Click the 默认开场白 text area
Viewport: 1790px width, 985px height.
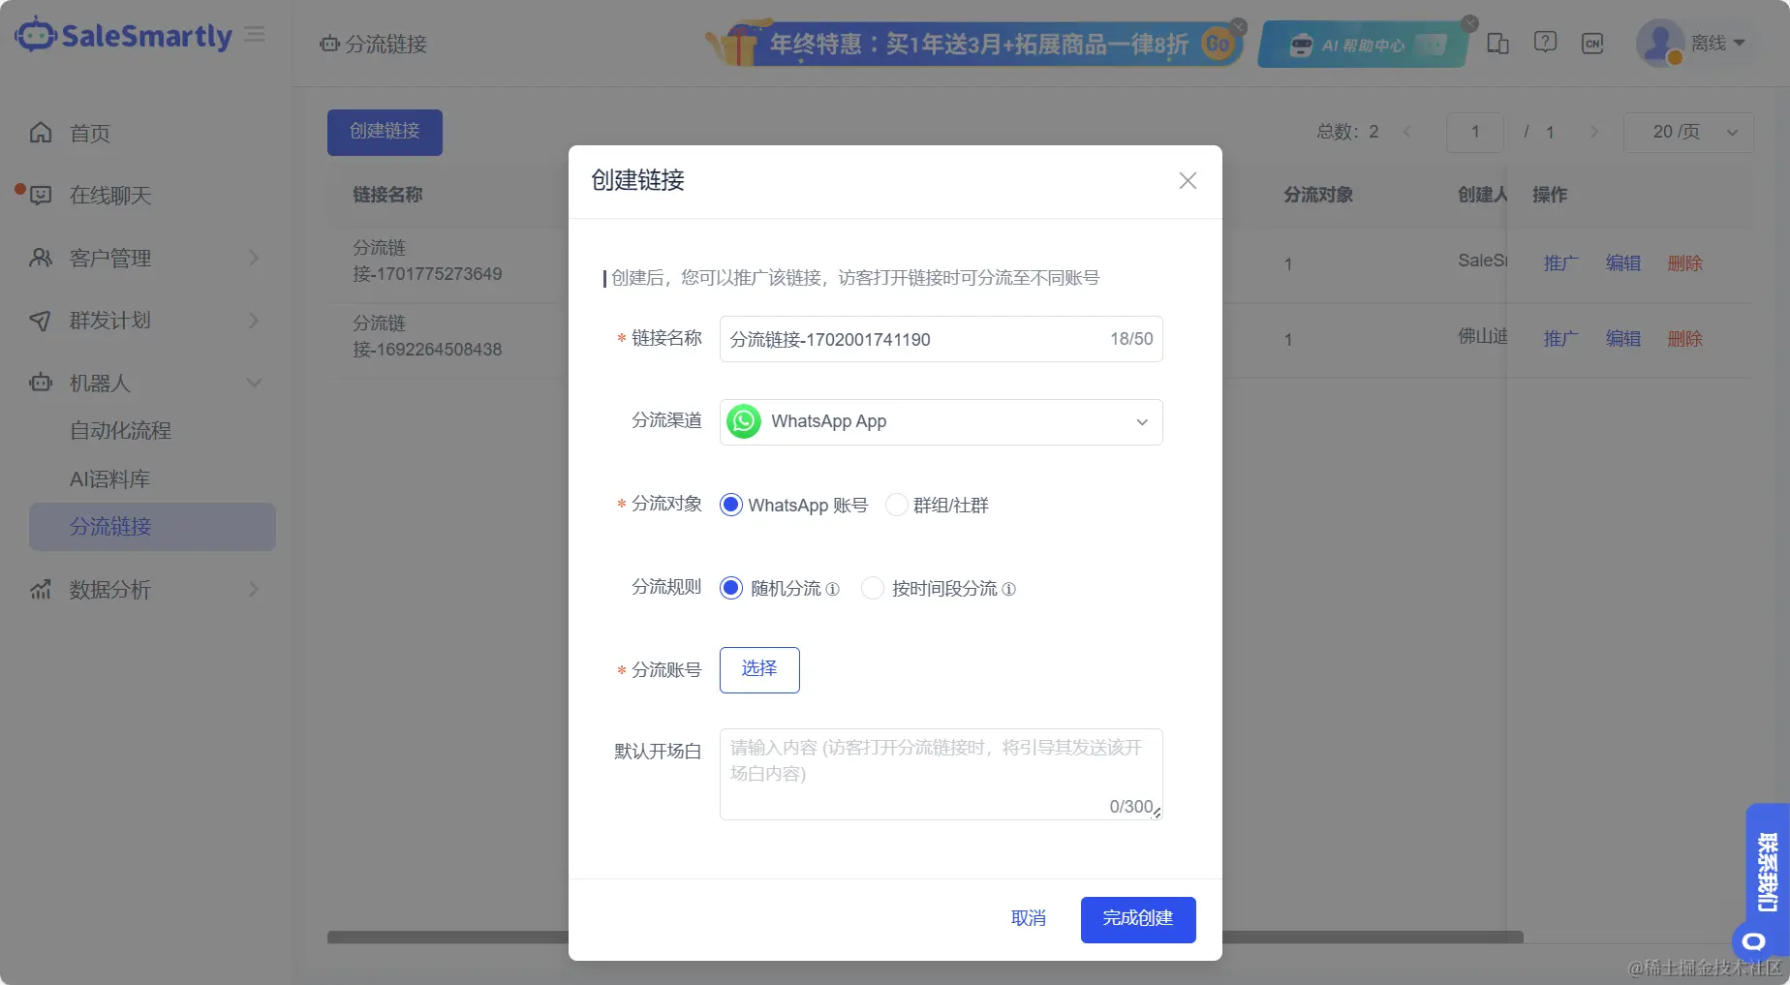click(x=941, y=775)
